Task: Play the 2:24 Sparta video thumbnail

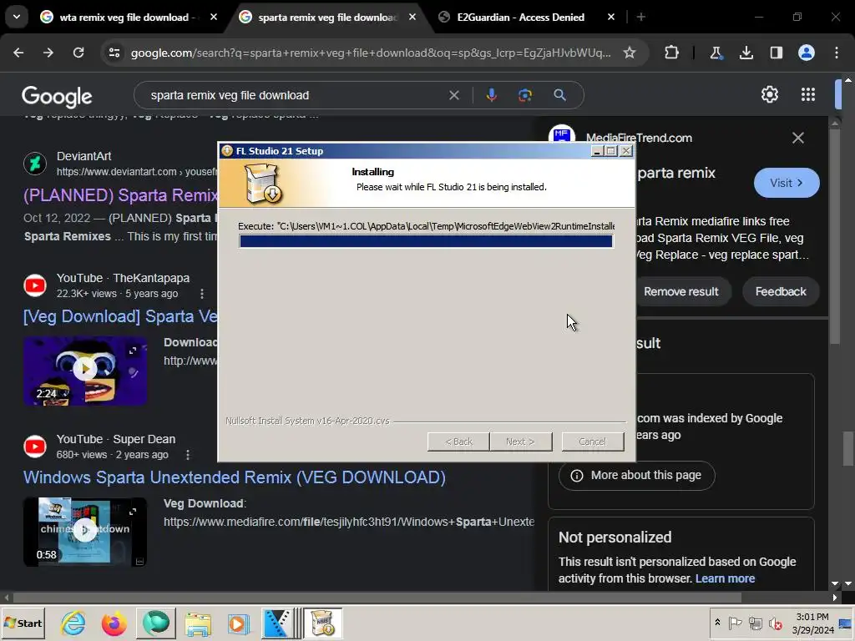Action: [85, 371]
